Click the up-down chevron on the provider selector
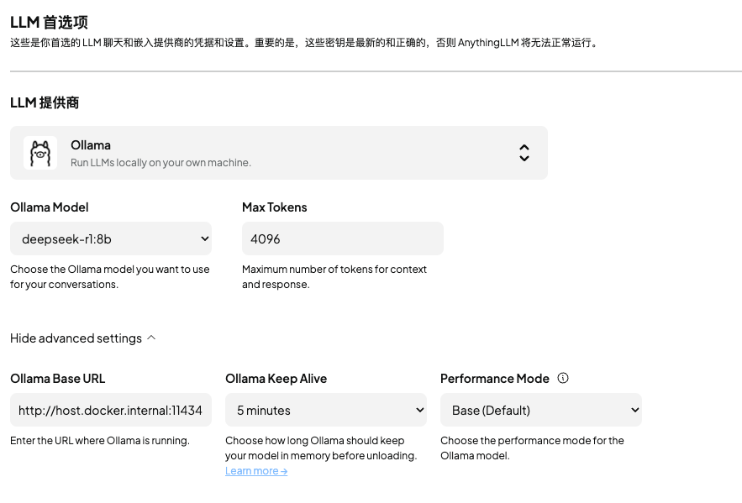The image size is (742, 503). point(524,153)
